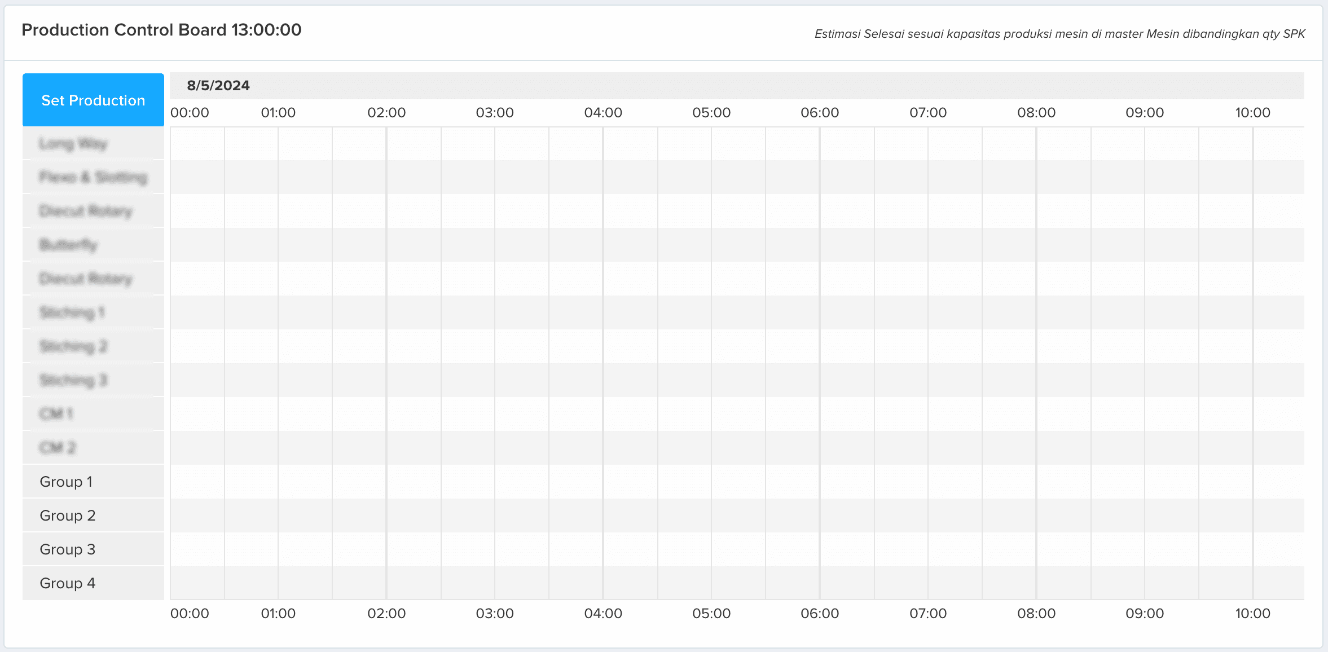Select the Group 4 row label

93,583
